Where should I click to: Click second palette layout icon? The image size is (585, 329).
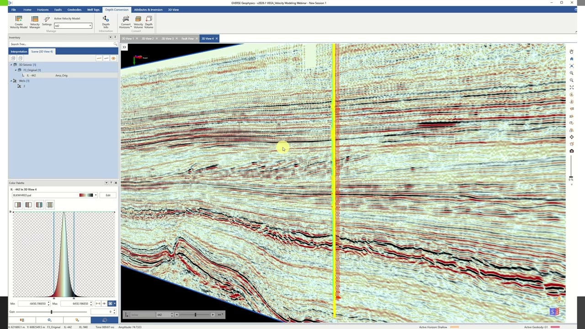click(x=28, y=205)
